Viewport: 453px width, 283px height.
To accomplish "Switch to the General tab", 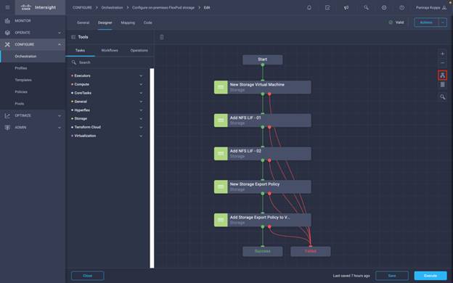I will pos(83,22).
